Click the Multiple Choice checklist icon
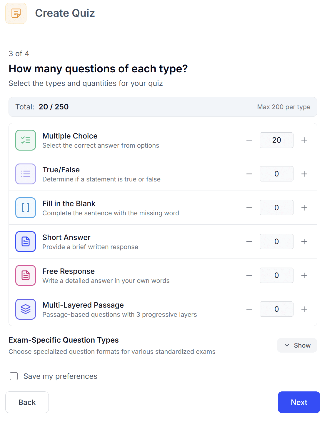This screenshot has height=422, width=327. 26,140
